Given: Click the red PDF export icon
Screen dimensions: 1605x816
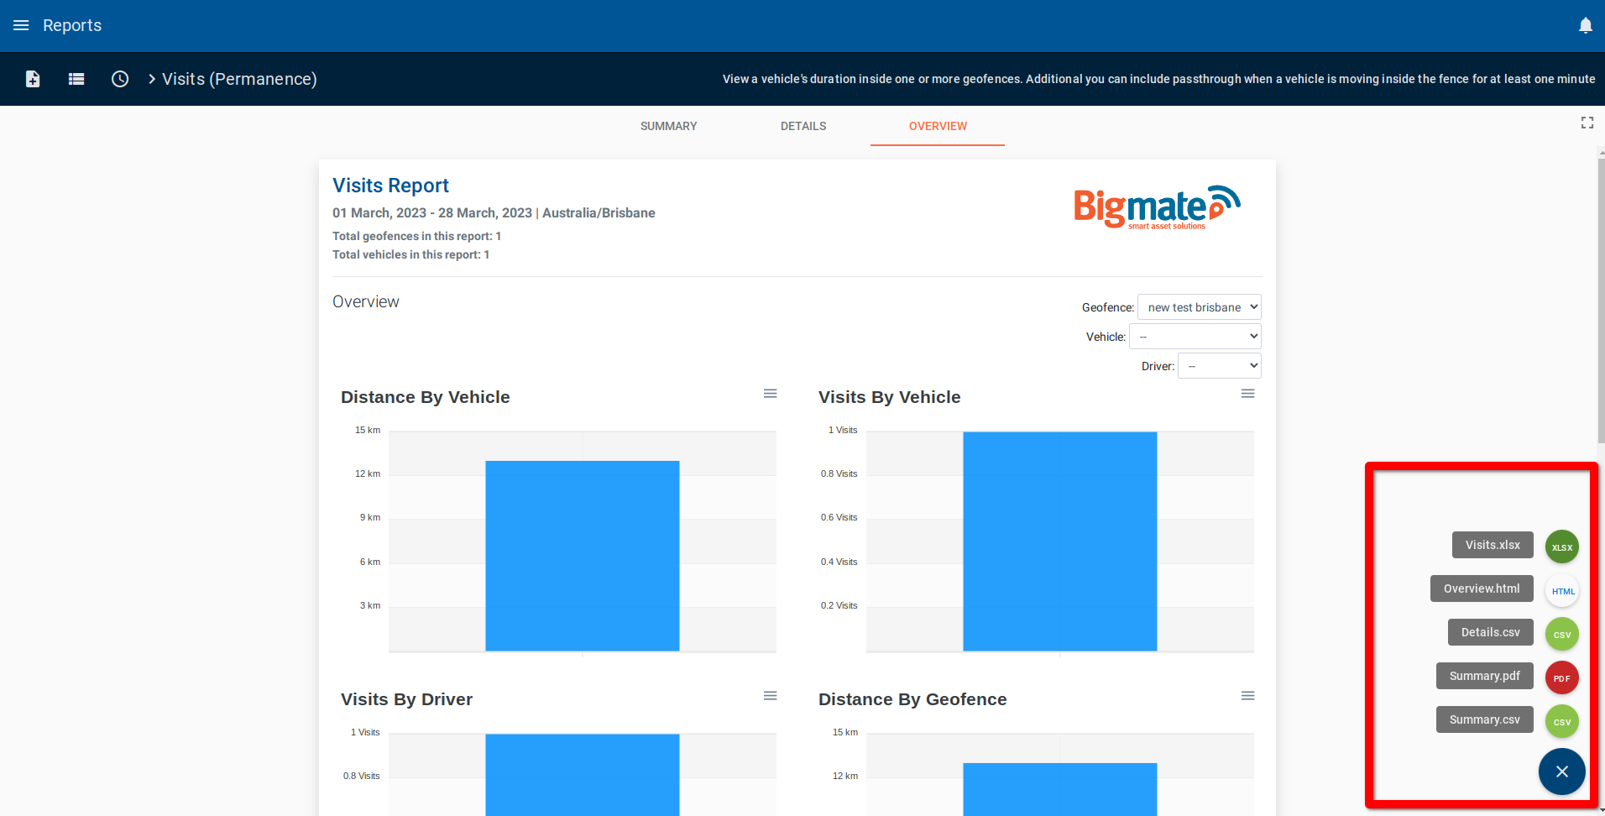Looking at the screenshot, I should click(x=1561, y=677).
